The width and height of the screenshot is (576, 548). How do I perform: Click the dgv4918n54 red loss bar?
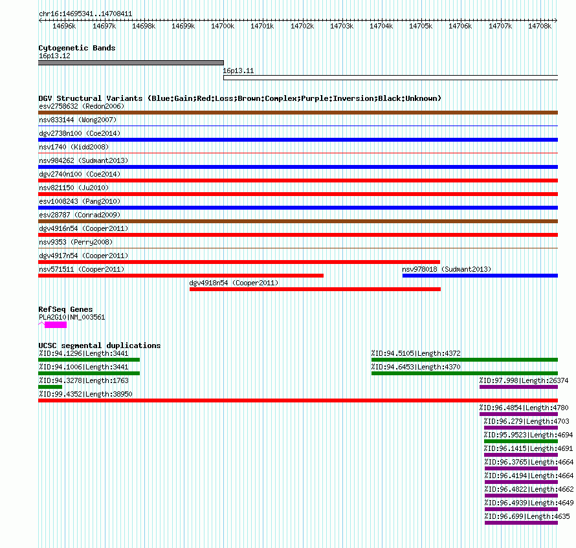pyautogui.click(x=315, y=289)
